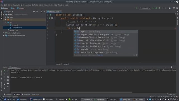The width and height of the screenshot is (179, 101).
Task: Toggle soft-wrap in the Run console
Action: tap(8, 77)
